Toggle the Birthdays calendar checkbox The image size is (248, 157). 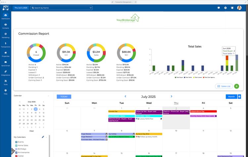click(x=16, y=149)
